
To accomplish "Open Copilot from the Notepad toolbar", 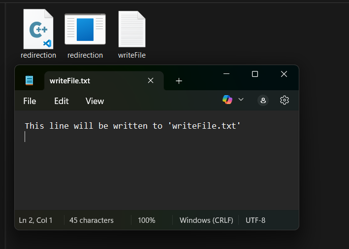I will click(x=227, y=100).
